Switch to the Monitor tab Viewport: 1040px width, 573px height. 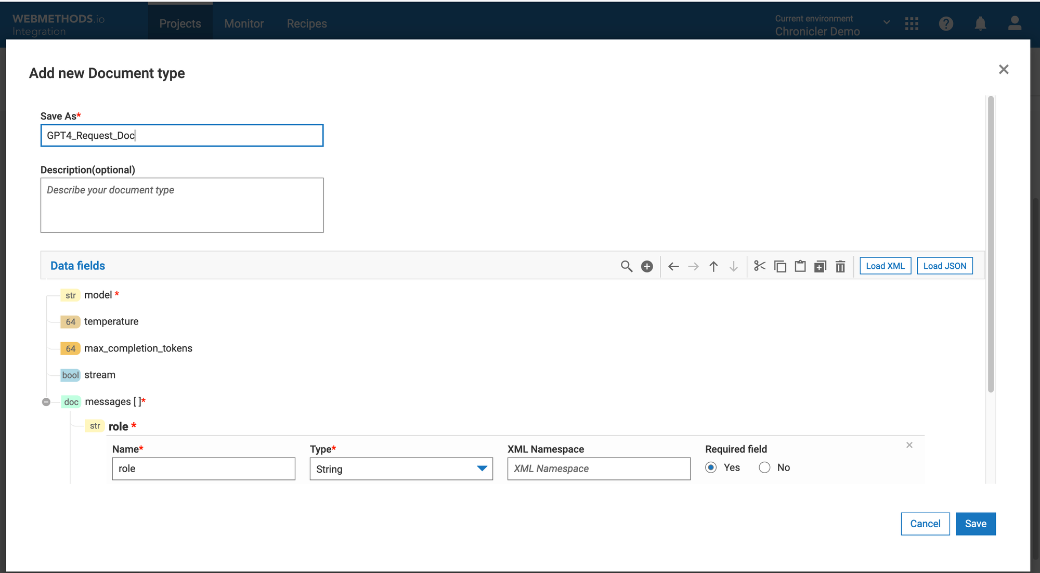pyautogui.click(x=244, y=23)
